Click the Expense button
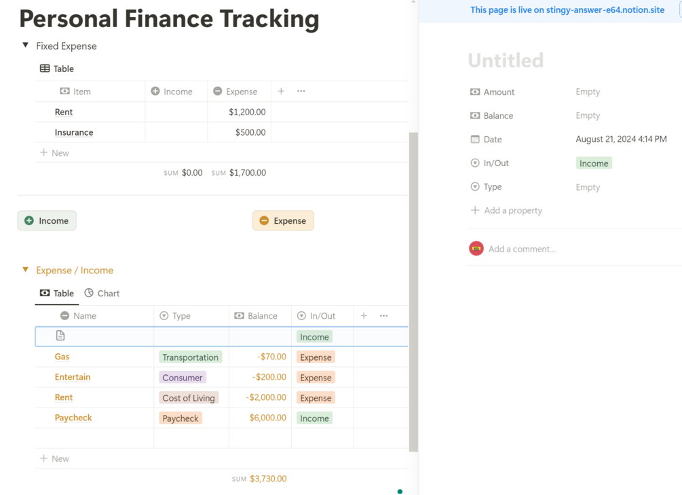This screenshot has width=682, height=495. click(283, 220)
